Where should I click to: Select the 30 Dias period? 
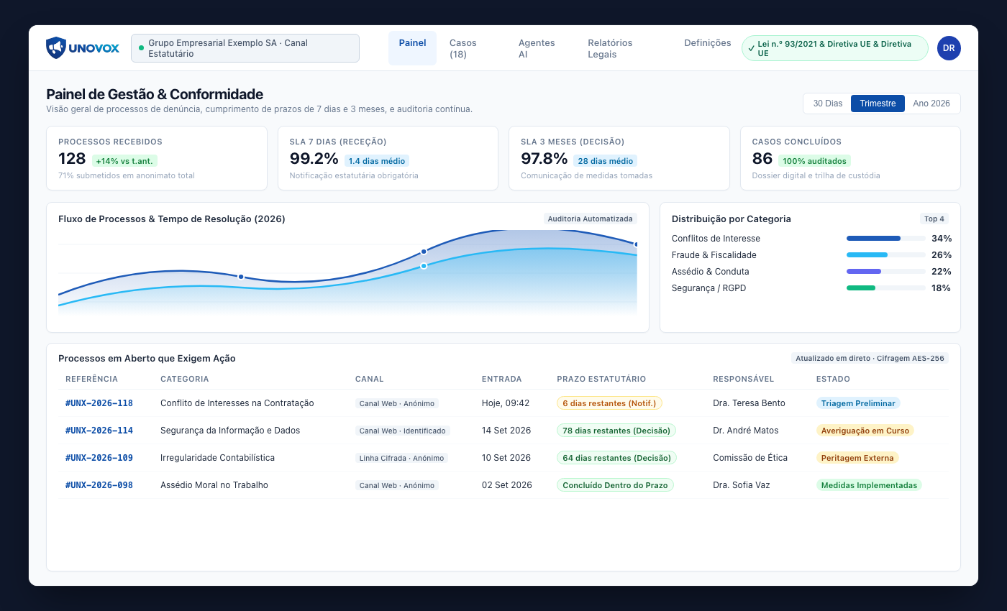(828, 104)
